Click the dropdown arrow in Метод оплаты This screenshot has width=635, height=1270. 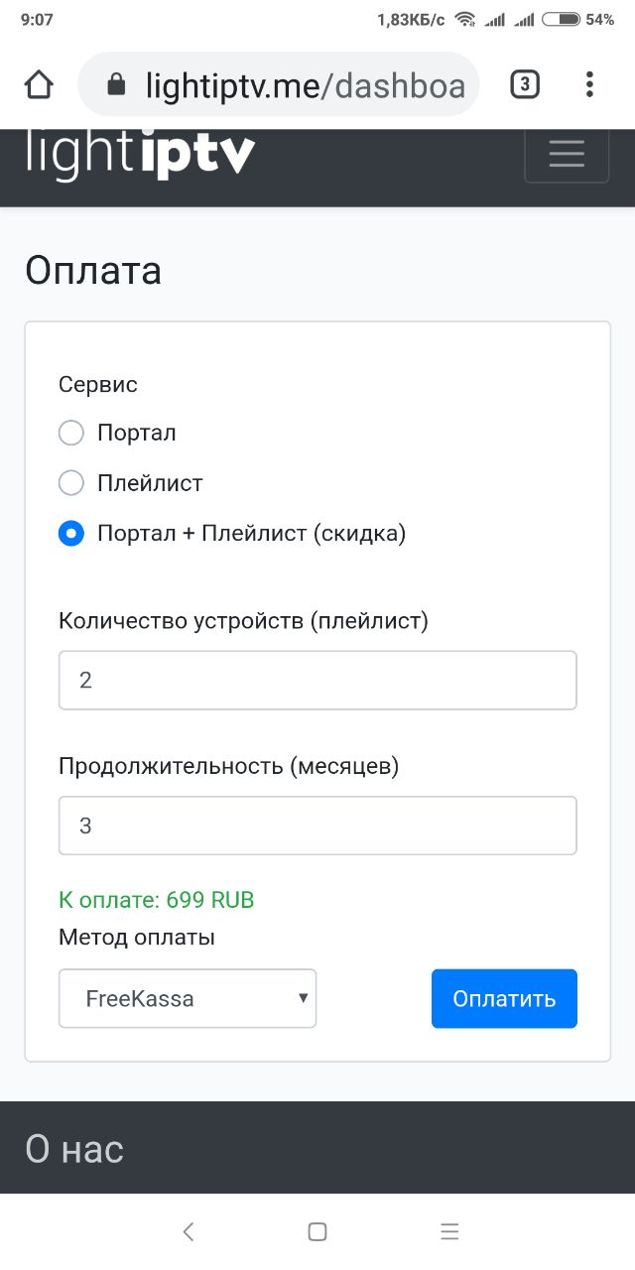pos(303,998)
